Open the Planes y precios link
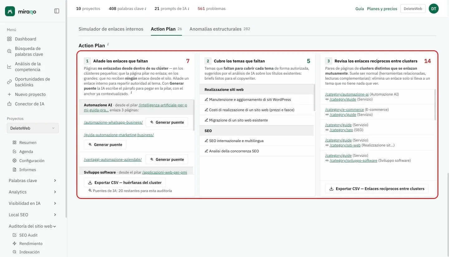Viewport: 449px width, 257px height. coord(382,9)
